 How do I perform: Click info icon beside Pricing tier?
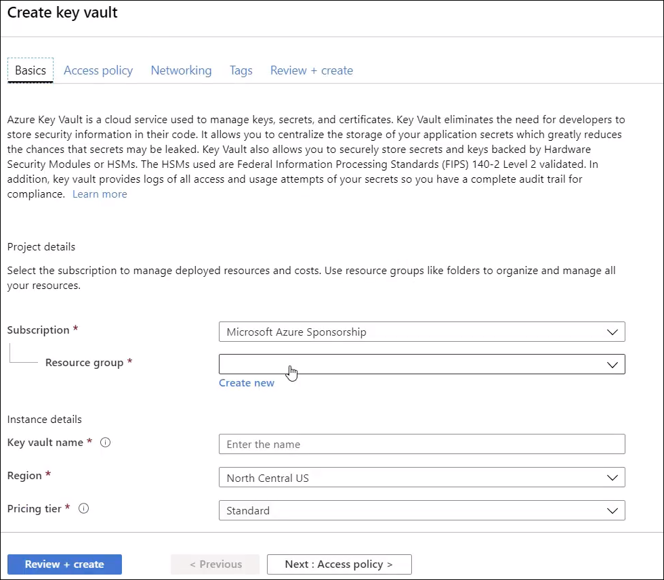point(84,508)
